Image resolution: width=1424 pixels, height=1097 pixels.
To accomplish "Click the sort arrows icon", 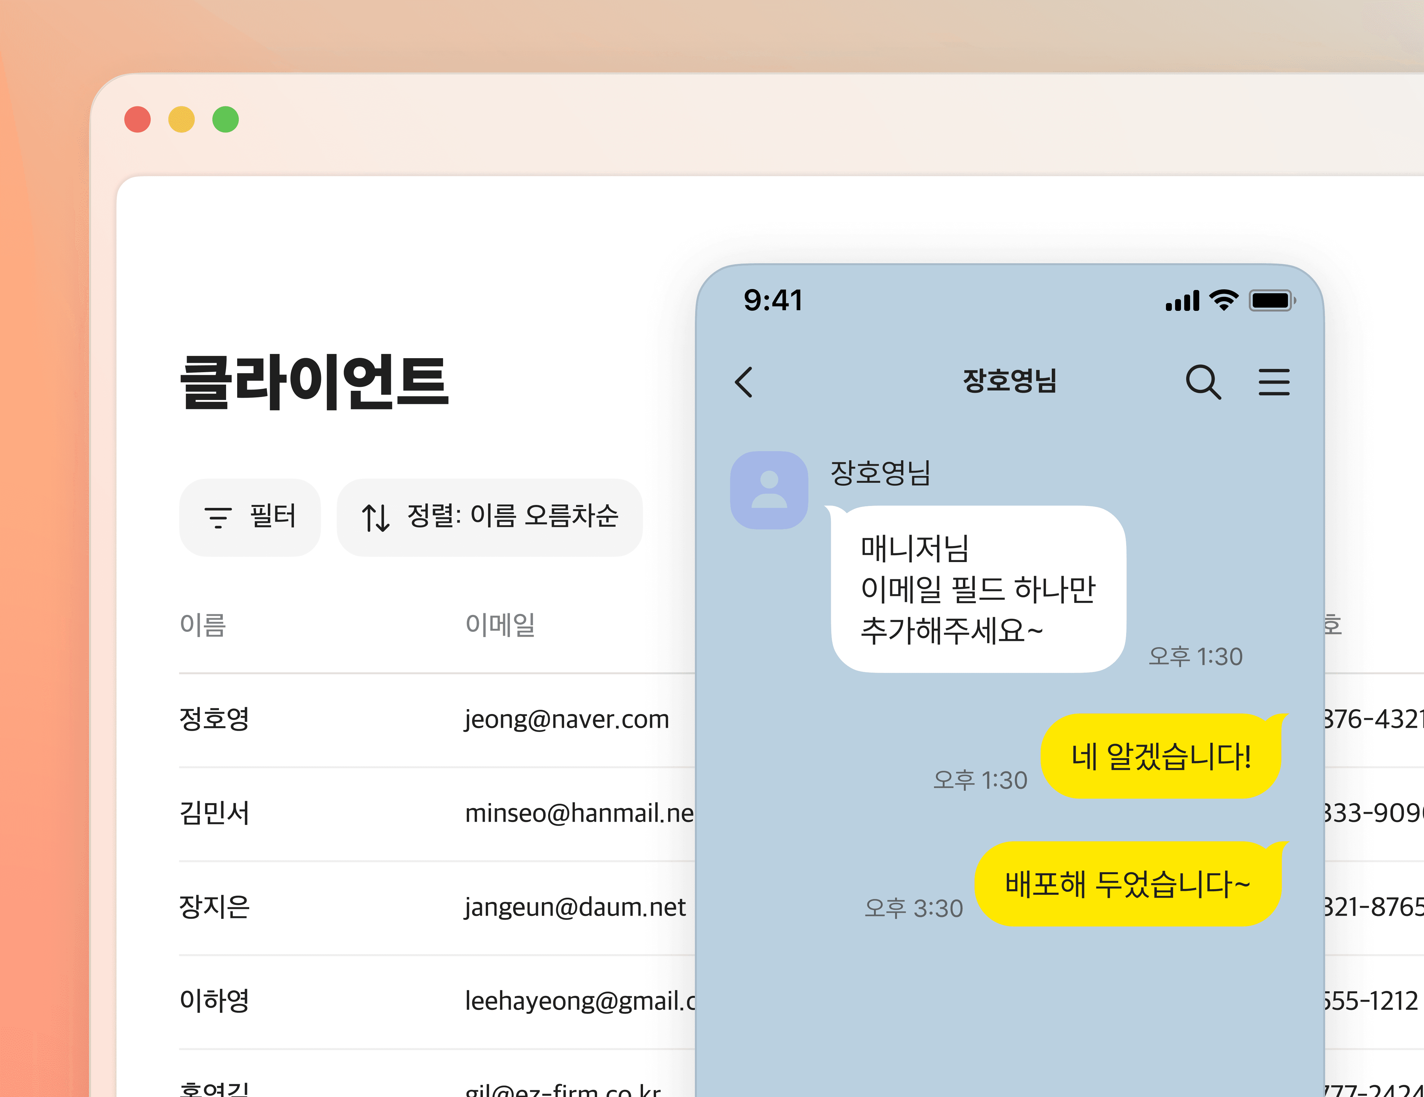I will 375,518.
